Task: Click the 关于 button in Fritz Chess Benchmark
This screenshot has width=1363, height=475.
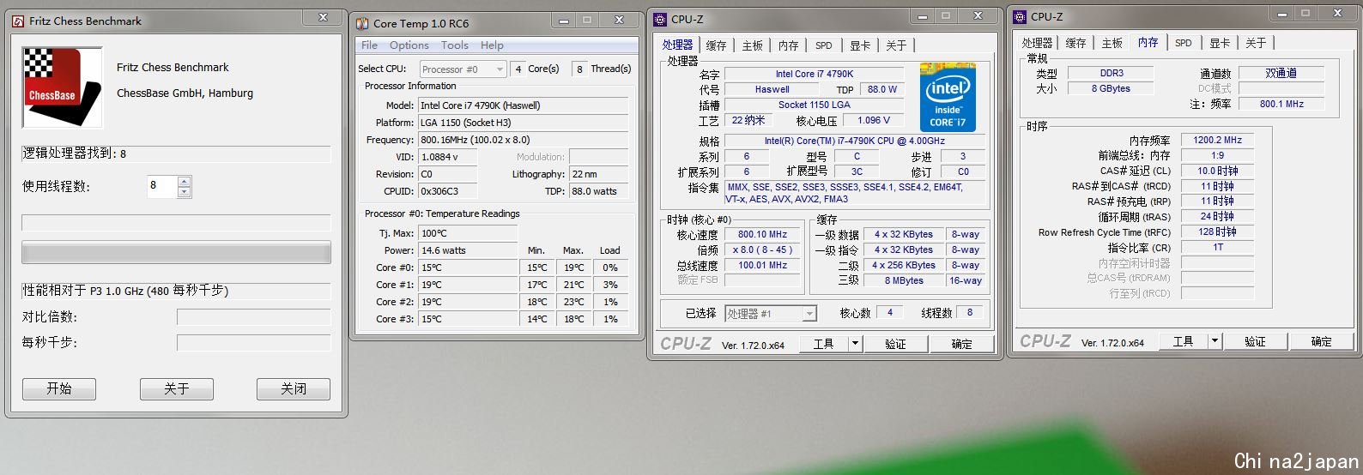Action: coord(176,389)
